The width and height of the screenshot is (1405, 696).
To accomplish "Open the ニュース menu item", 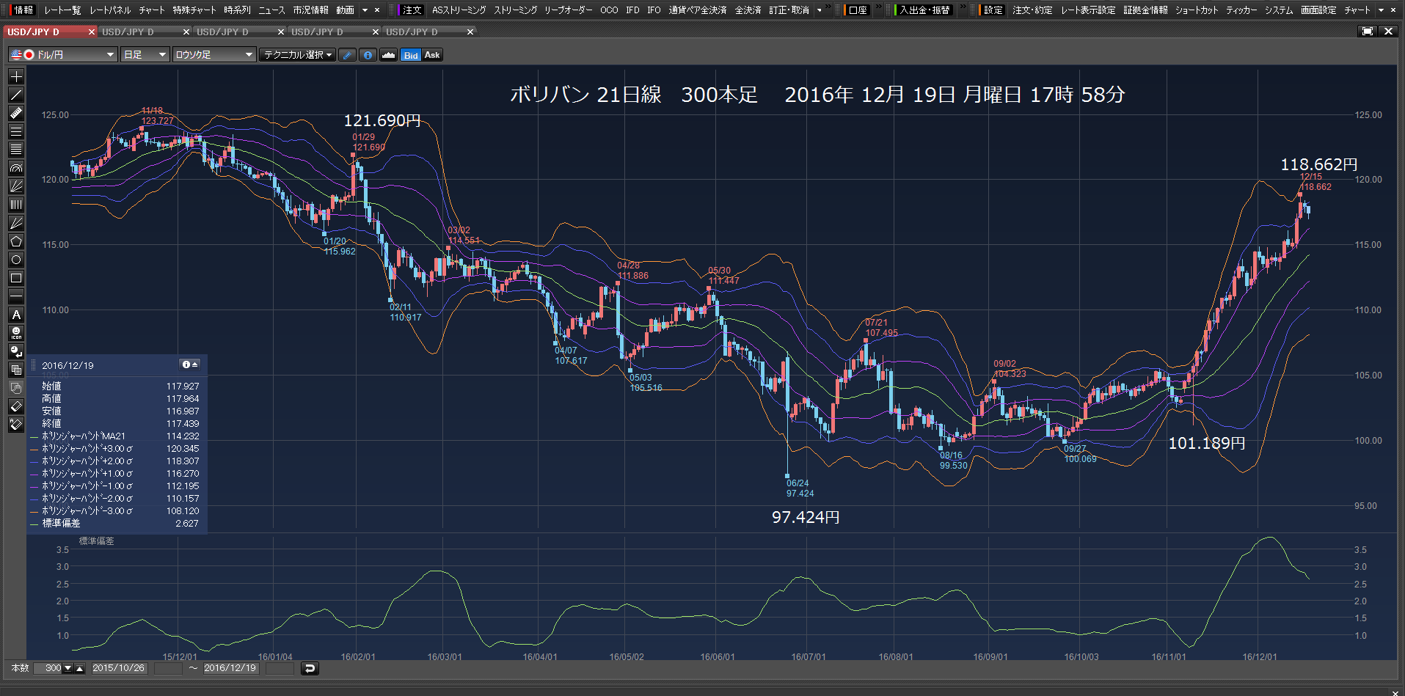I will pyautogui.click(x=271, y=10).
